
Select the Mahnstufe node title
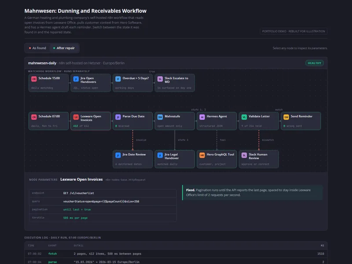pyautogui.click(x=172, y=116)
